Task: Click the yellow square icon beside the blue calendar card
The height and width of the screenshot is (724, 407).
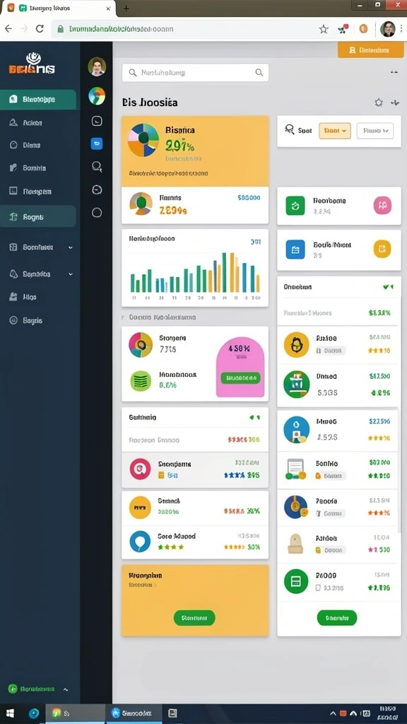Action: (382, 249)
